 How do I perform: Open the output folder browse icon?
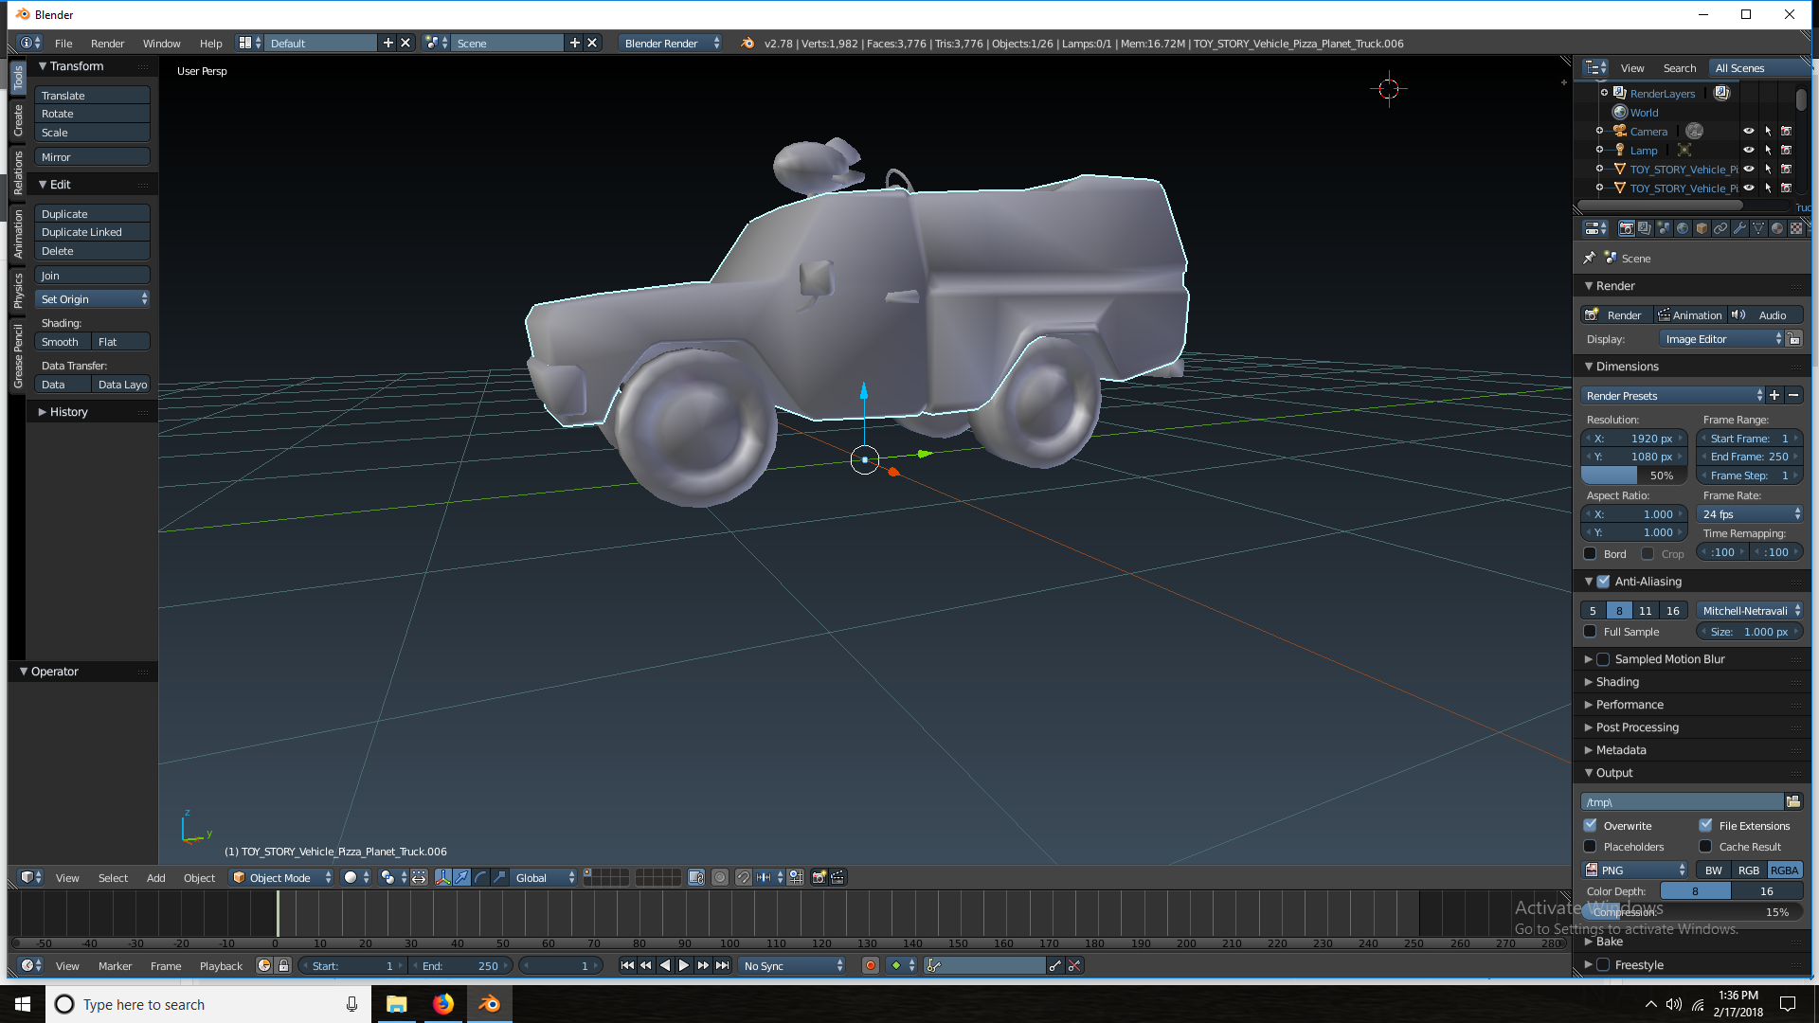tap(1793, 801)
